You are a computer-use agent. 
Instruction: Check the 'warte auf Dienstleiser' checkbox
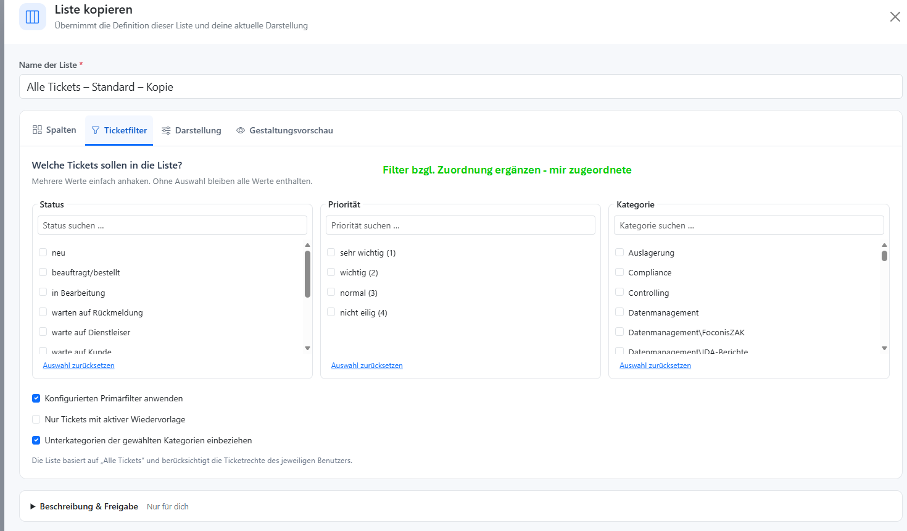point(43,332)
